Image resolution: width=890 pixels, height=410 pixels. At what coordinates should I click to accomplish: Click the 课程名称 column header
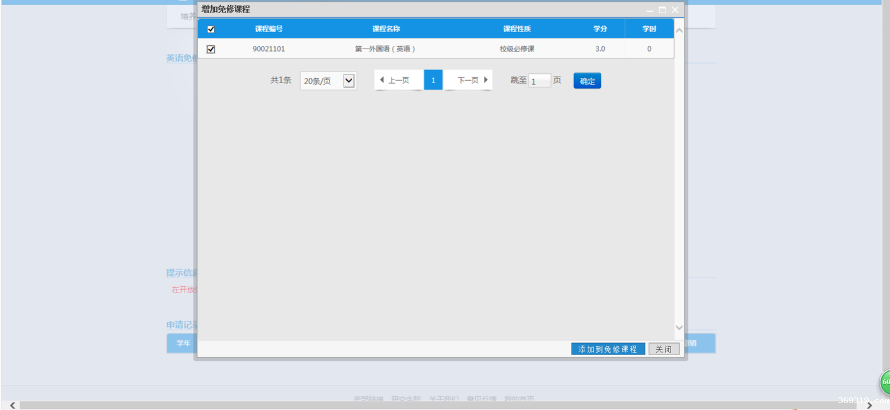coord(385,29)
